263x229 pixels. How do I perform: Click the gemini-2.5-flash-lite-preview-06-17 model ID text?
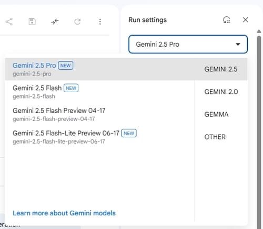click(59, 141)
